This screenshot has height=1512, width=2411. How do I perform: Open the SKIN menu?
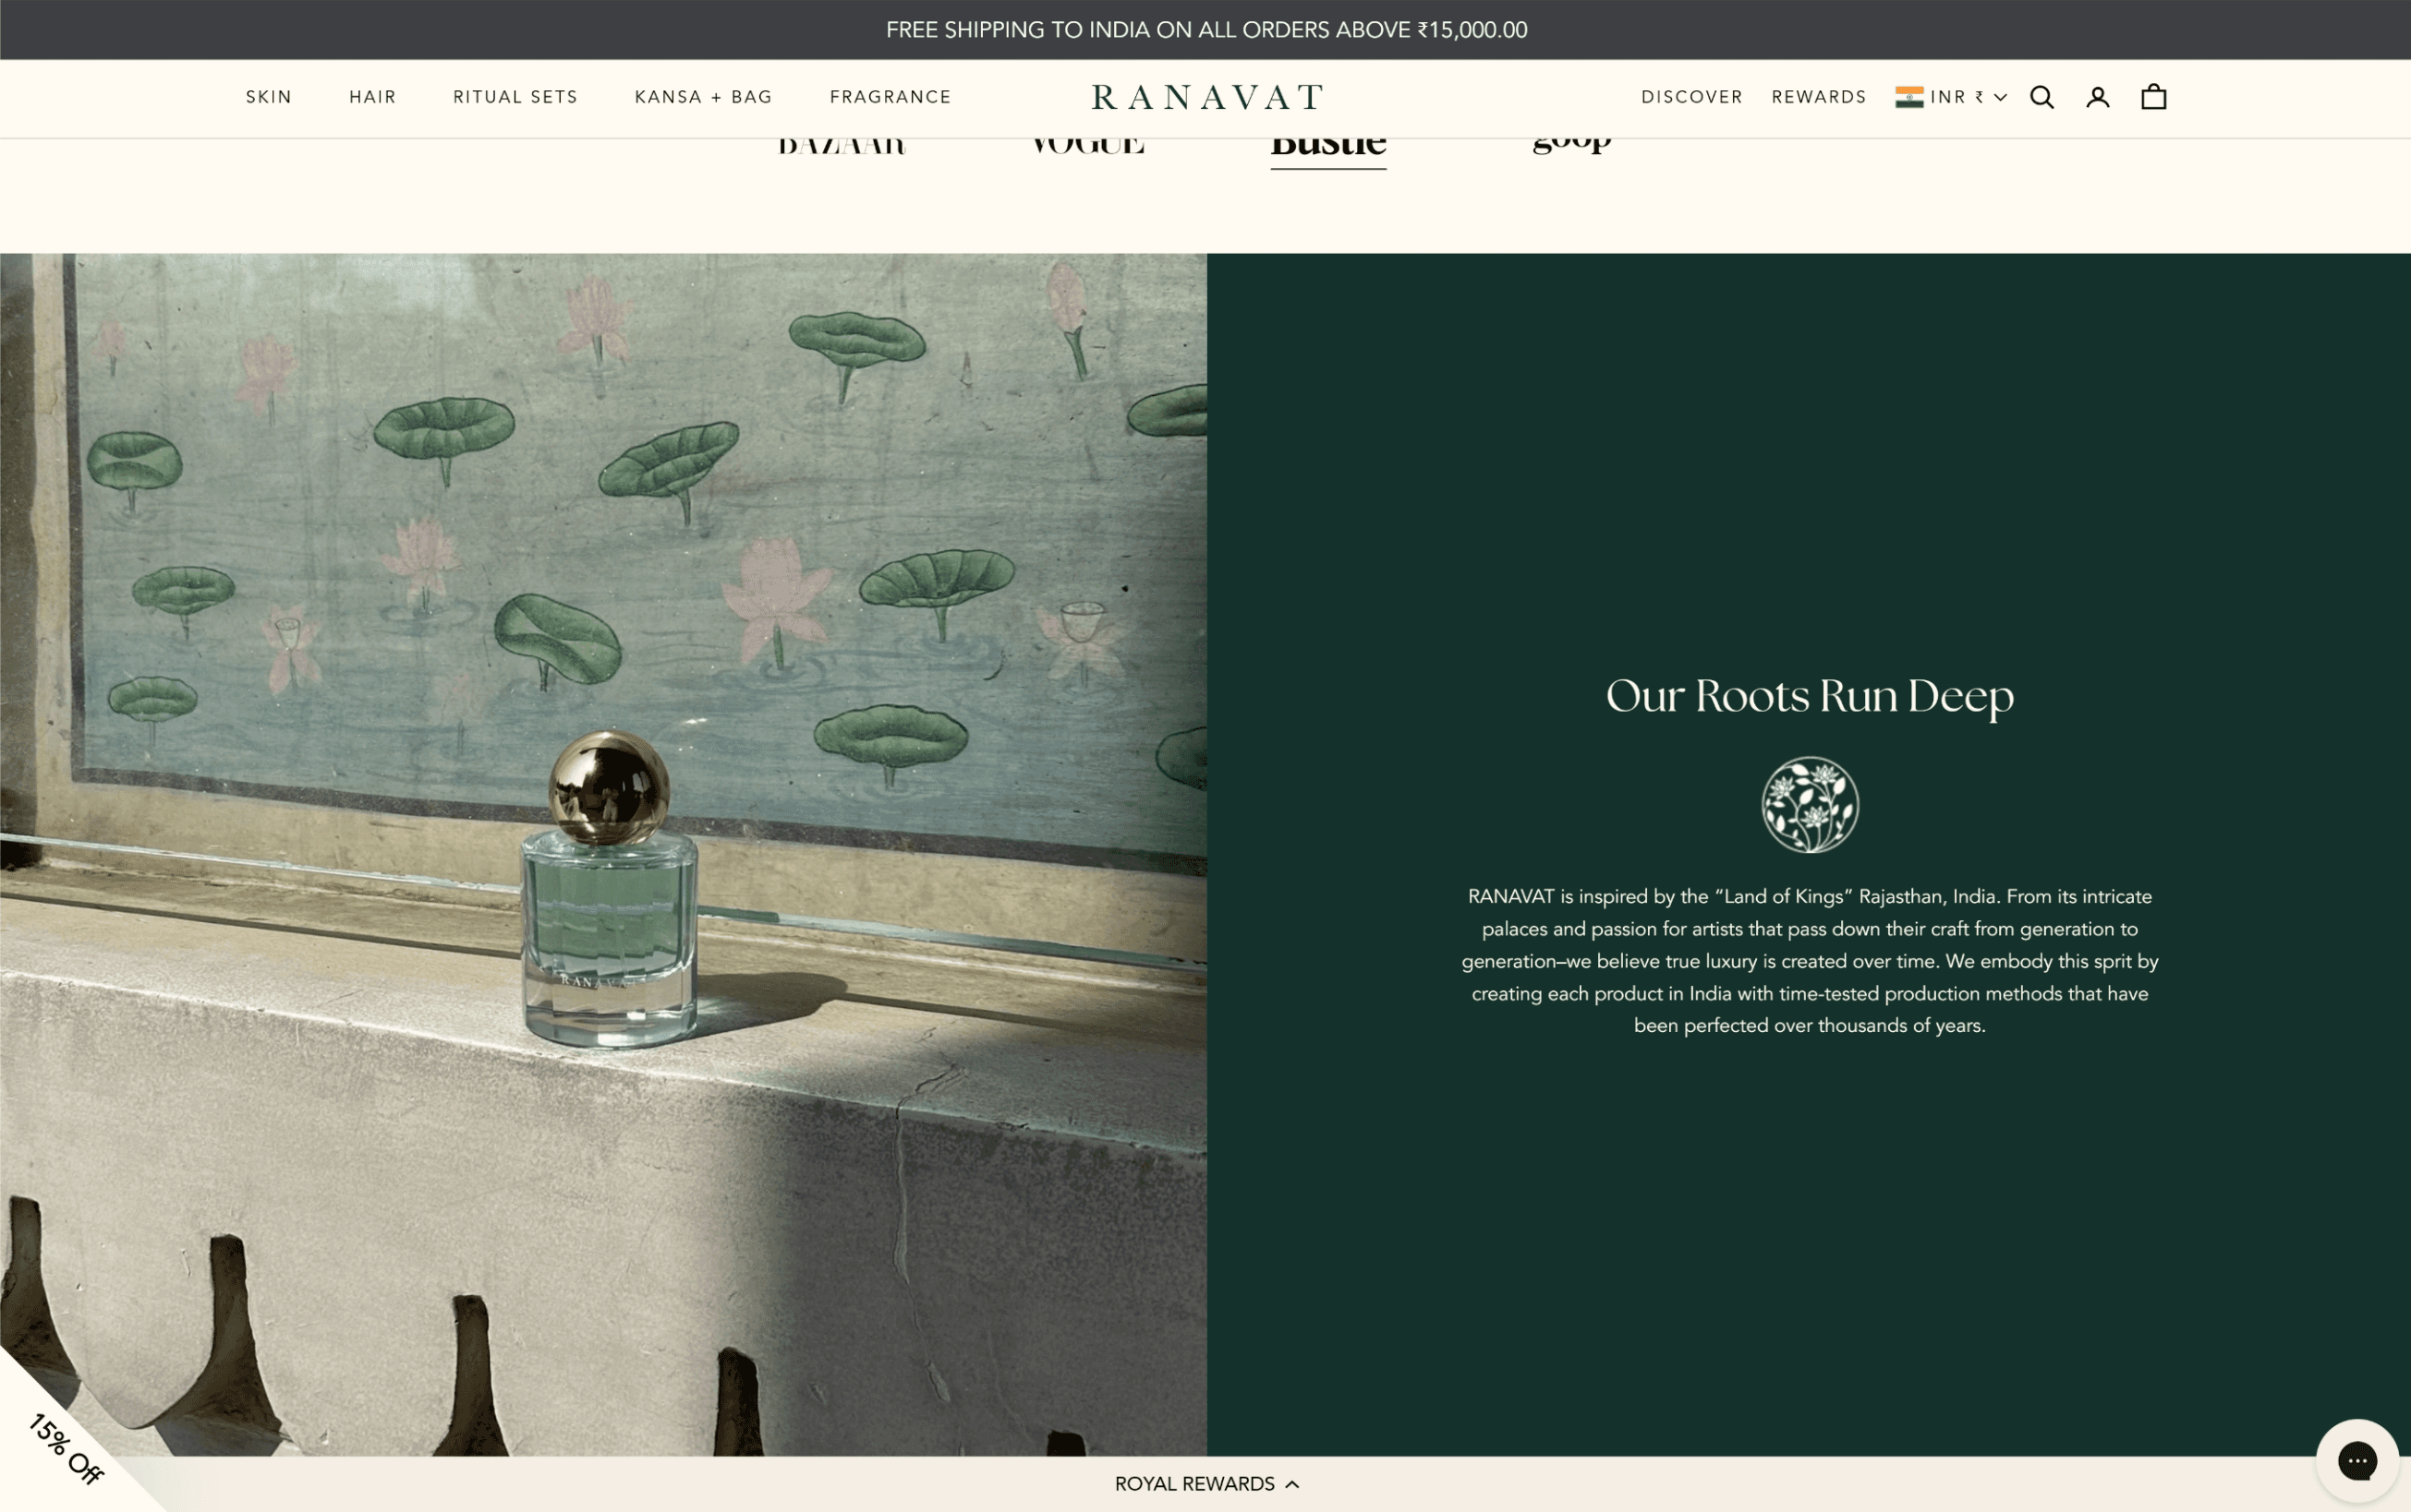269,97
